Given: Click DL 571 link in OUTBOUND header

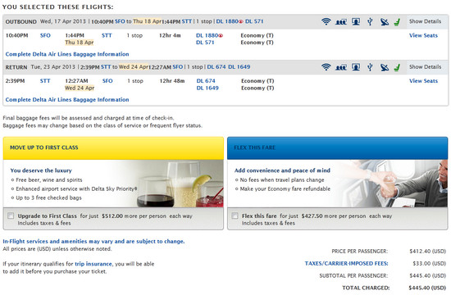Looking at the screenshot, I should tap(254, 21).
